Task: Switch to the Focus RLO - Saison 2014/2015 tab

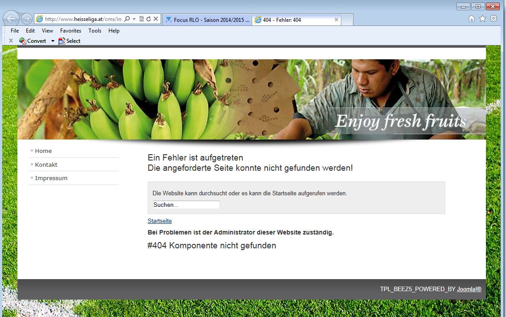Action: [x=207, y=20]
